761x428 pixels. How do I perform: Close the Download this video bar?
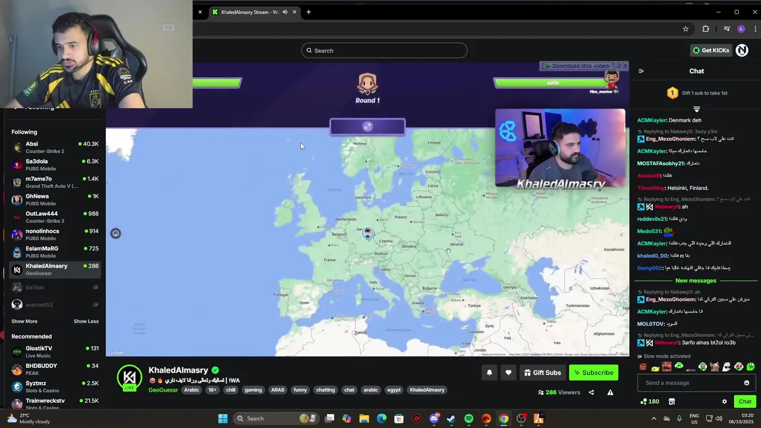tap(624, 66)
